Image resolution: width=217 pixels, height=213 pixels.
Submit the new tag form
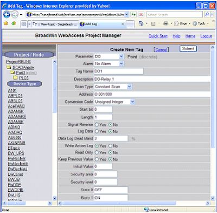pyautogui.click(x=188, y=48)
